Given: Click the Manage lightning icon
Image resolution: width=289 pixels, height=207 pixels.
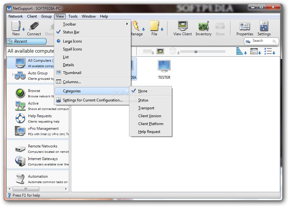Looking at the screenshot, I should coord(136,26).
